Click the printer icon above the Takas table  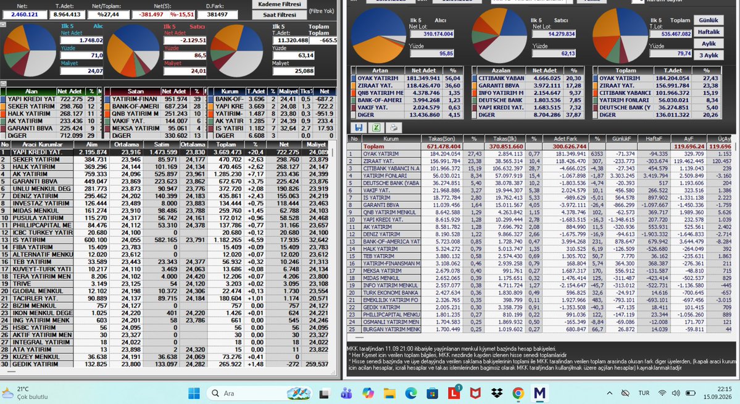[393, 127]
